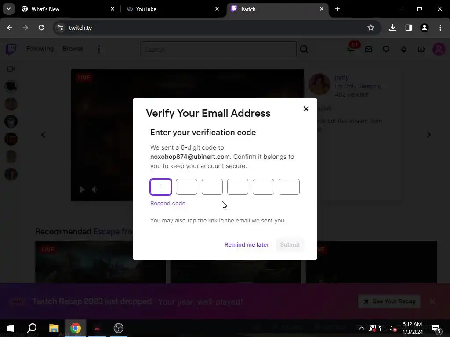Click the Twitch search field
This screenshot has height=337, width=450.
point(218,49)
